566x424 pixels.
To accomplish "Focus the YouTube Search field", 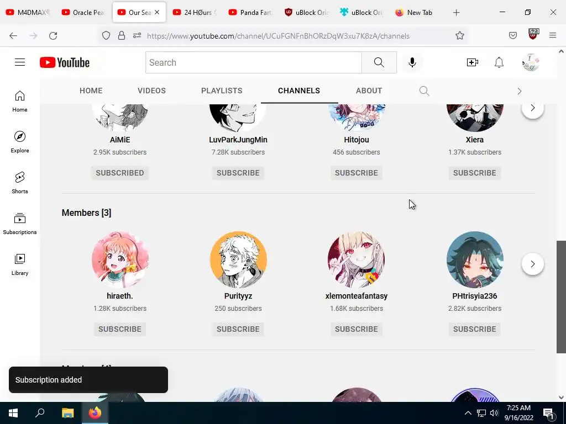I will [x=253, y=62].
